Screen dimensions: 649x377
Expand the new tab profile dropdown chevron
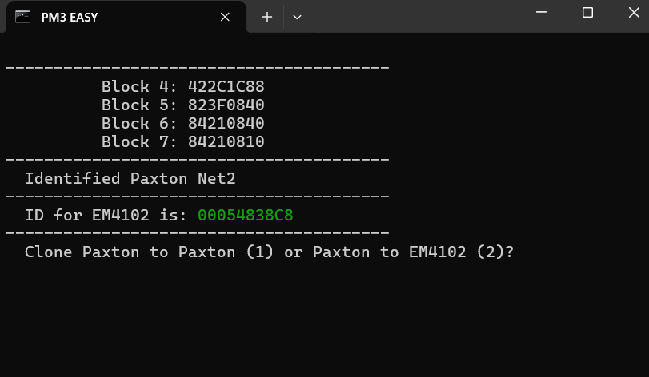297,17
